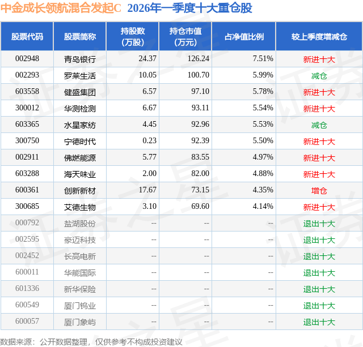363x347 pixels.
Task: Click 减仓 in 水星家纺 row
Action: tap(319, 125)
